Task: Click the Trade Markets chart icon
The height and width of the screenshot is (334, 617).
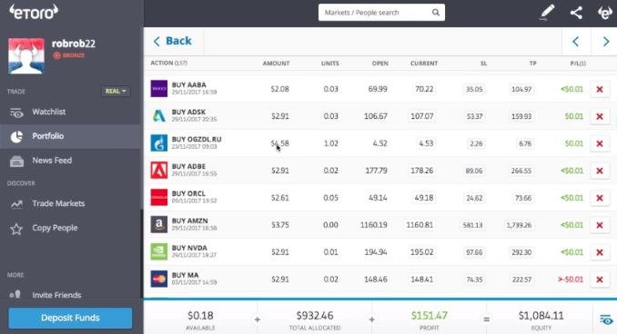Action: [16, 204]
